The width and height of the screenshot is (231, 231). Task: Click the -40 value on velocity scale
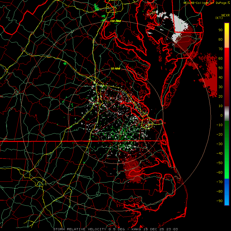point(219,153)
